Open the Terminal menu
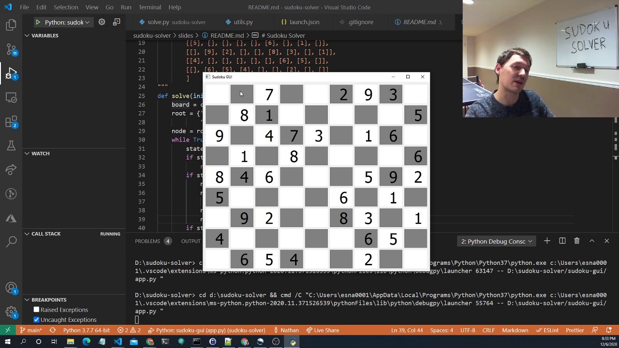Viewport: 619px width, 348px height. [x=150, y=7]
